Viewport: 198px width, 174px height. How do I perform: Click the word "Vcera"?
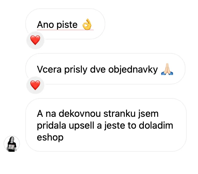point(49,69)
